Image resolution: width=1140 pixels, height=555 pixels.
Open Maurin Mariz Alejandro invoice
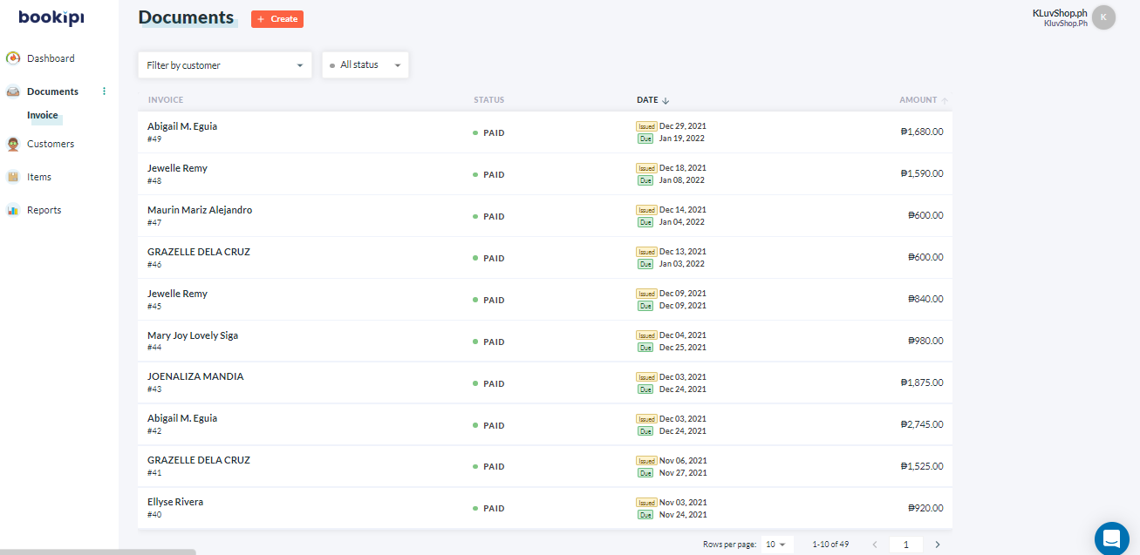coord(545,216)
